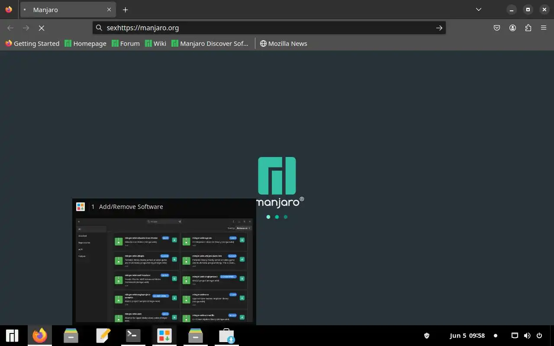Open the terminal from the taskbar

tap(133, 336)
